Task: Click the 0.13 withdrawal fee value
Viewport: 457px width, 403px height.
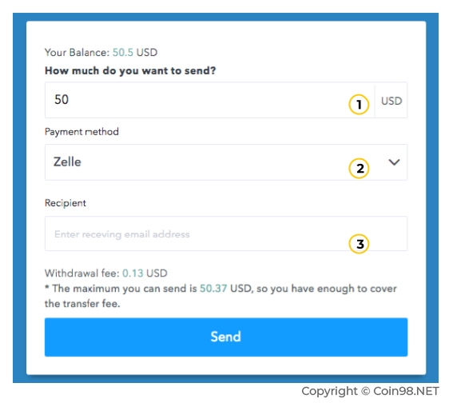Action: click(x=133, y=273)
